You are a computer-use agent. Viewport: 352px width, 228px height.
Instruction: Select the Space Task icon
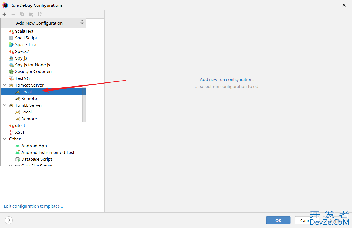pos(11,45)
